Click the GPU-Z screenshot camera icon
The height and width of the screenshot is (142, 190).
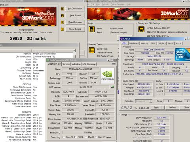pyautogui.click(x=114, y=64)
